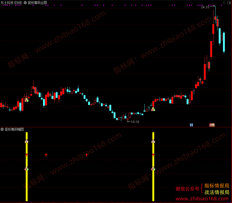
Task: Click the 财 marker on the chart
Action: point(191,125)
